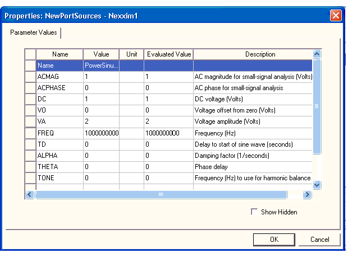Viewport: 348px width, 253px height.
Task: Click the 'Phase delay' description
Action: click(x=253, y=167)
